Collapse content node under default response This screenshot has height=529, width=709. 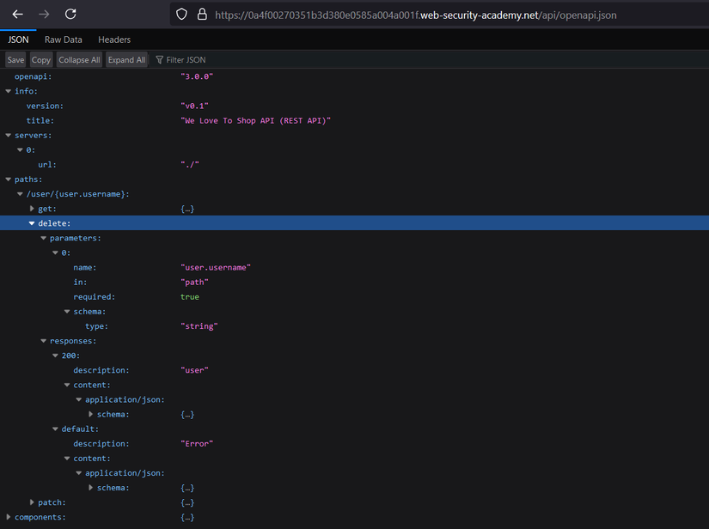coord(67,458)
